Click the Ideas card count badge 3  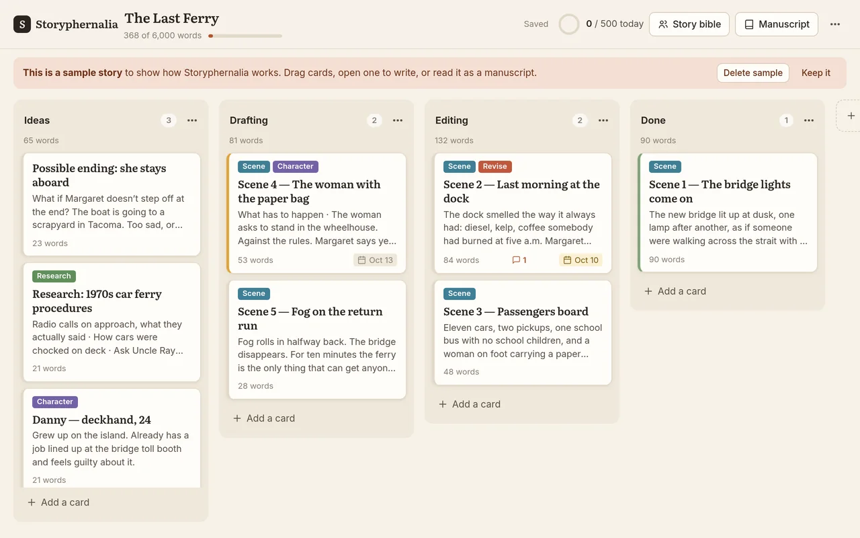(x=169, y=120)
